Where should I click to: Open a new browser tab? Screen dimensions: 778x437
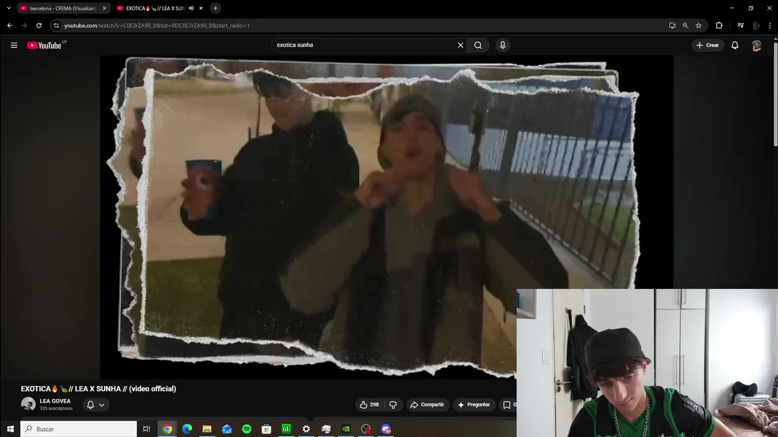pyautogui.click(x=215, y=8)
